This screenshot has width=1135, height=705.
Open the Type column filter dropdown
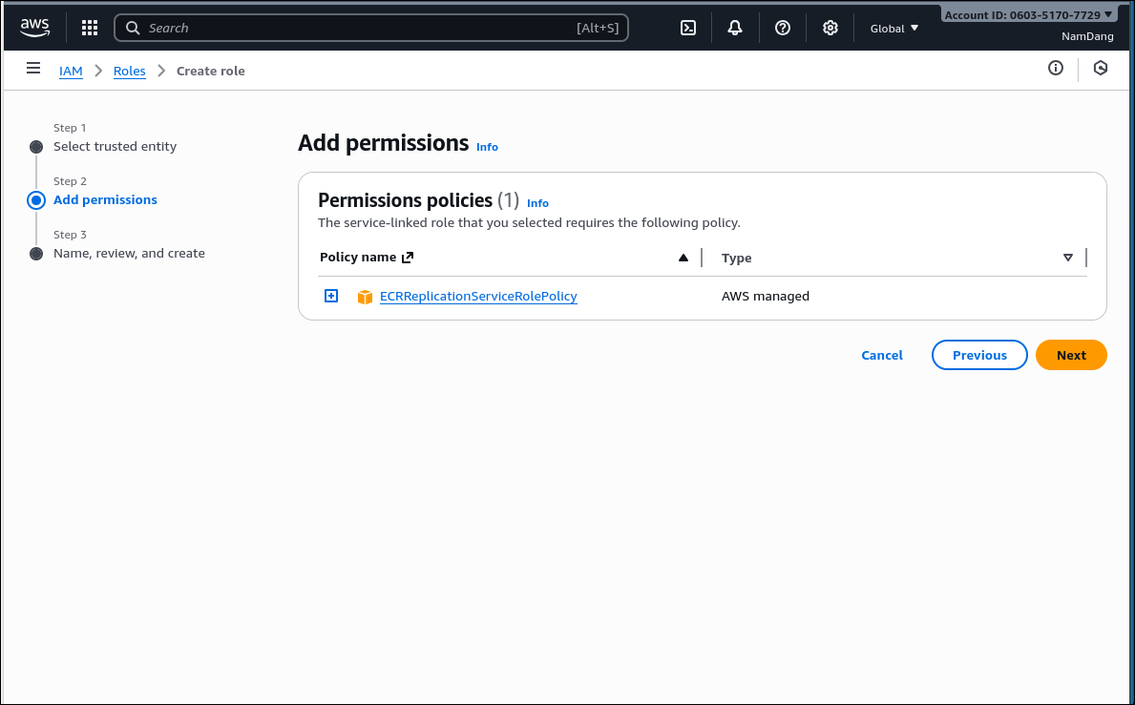(x=1067, y=258)
